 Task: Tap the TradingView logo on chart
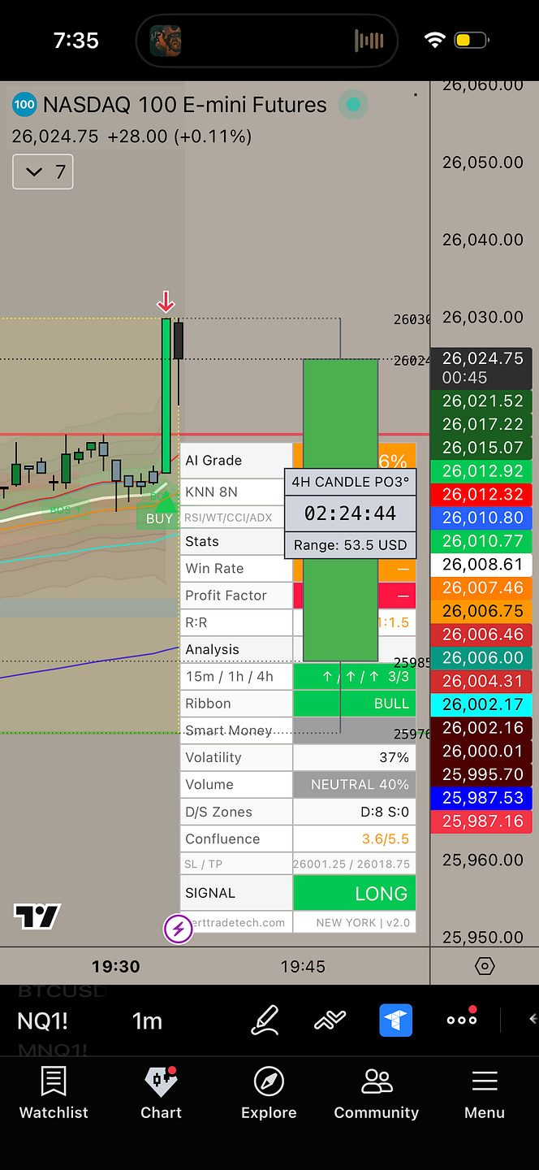(37, 916)
